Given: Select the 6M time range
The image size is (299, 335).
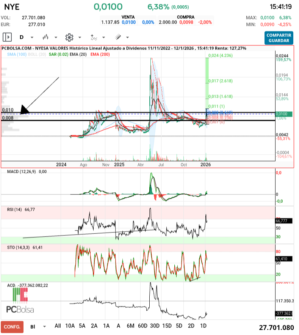Looking at the screenshot, I should pyautogui.click(x=130, y=326).
